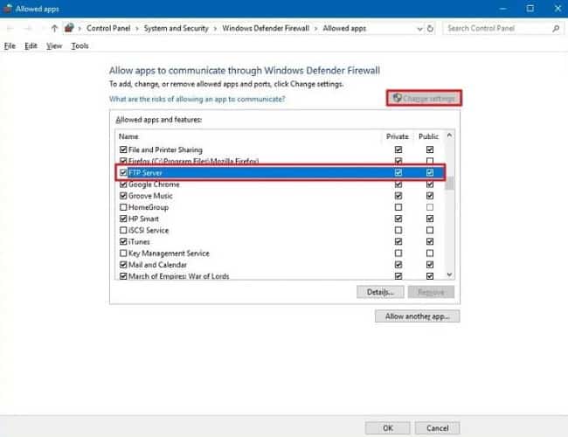Click the shield icon on Change settings
The image size is (568, 437).
coord(397,99)
